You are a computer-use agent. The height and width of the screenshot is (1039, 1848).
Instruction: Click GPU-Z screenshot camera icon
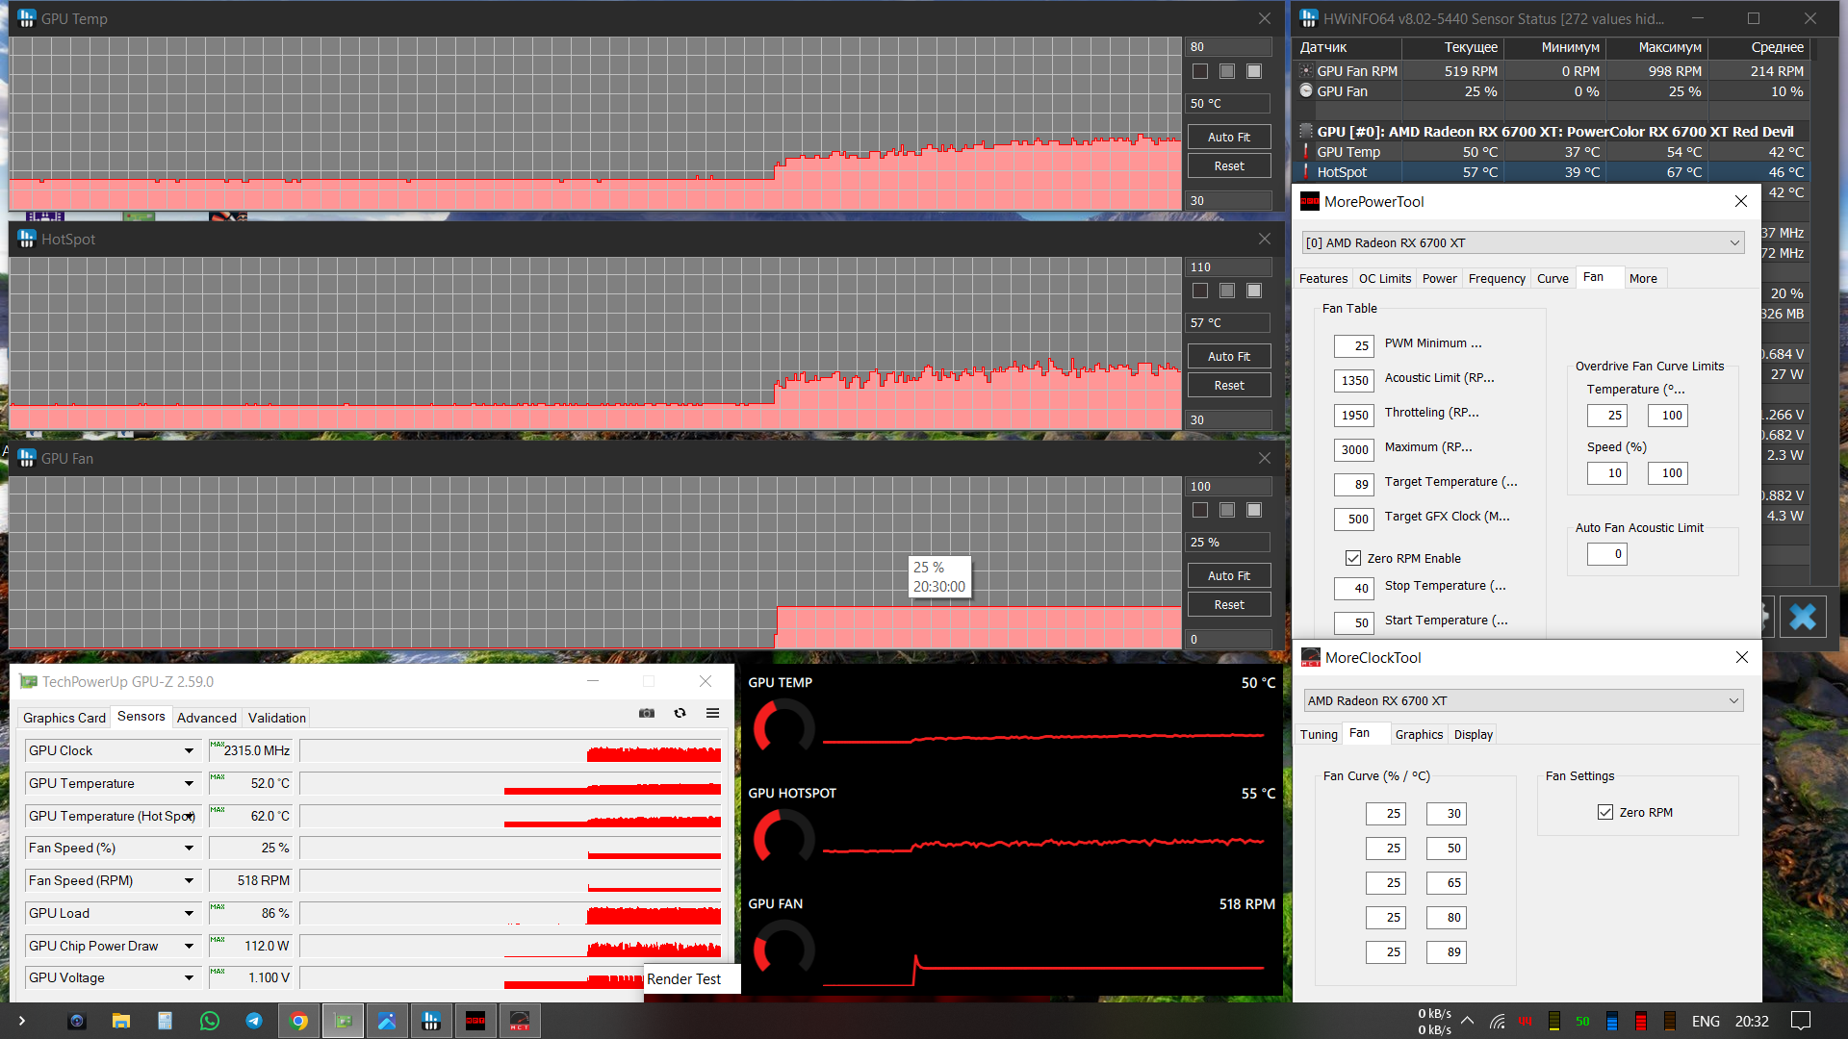pos(647,713)
